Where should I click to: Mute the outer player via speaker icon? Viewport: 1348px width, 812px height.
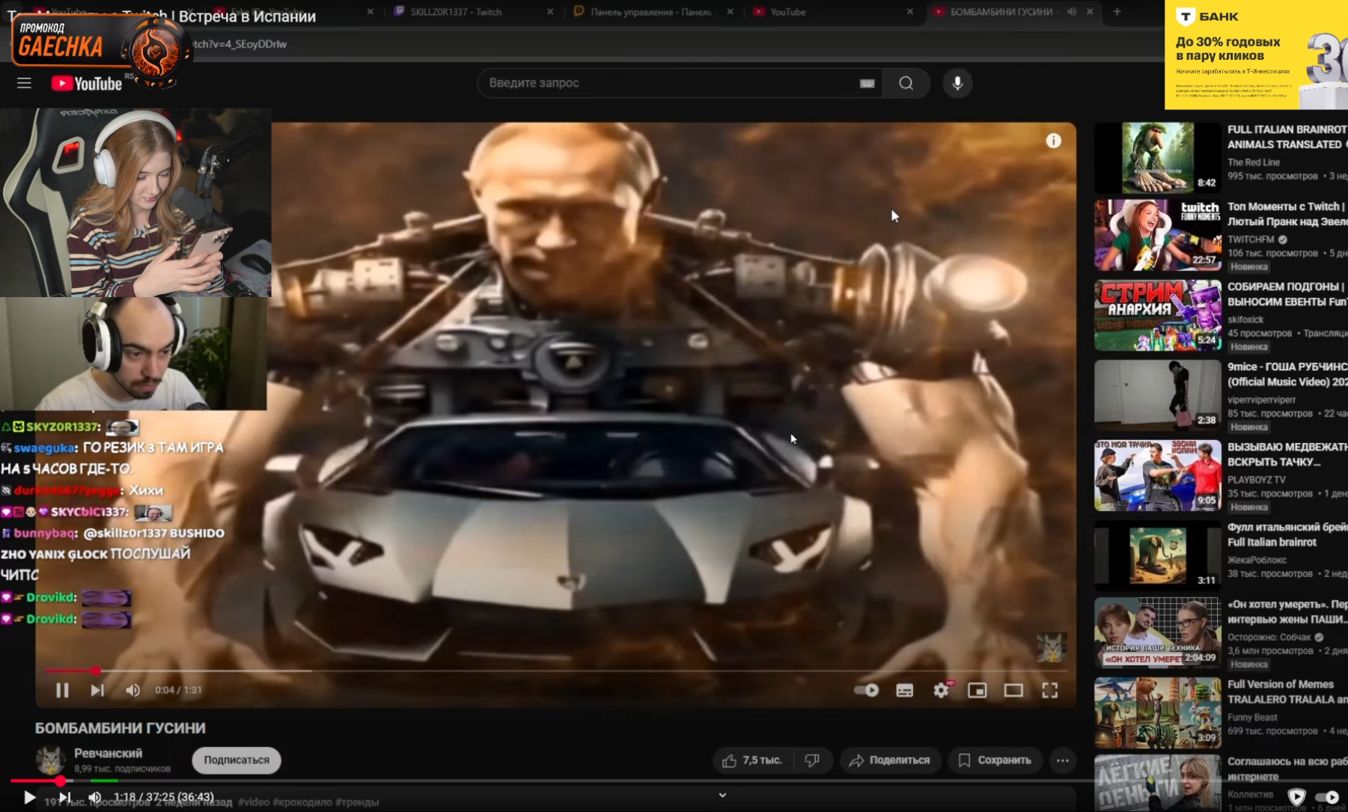tap(95, 798)
